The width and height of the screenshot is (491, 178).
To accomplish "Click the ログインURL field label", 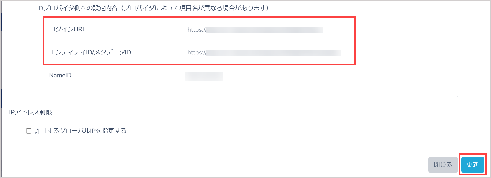I will [67, 29].
